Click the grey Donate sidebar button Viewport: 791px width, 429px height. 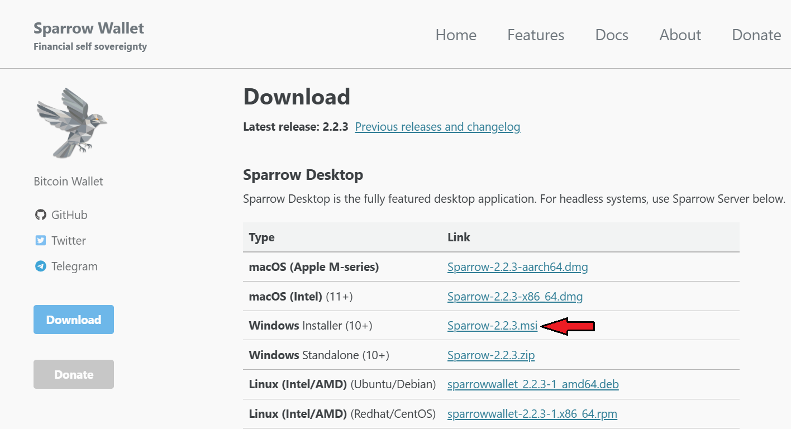(x=74, y=374)
